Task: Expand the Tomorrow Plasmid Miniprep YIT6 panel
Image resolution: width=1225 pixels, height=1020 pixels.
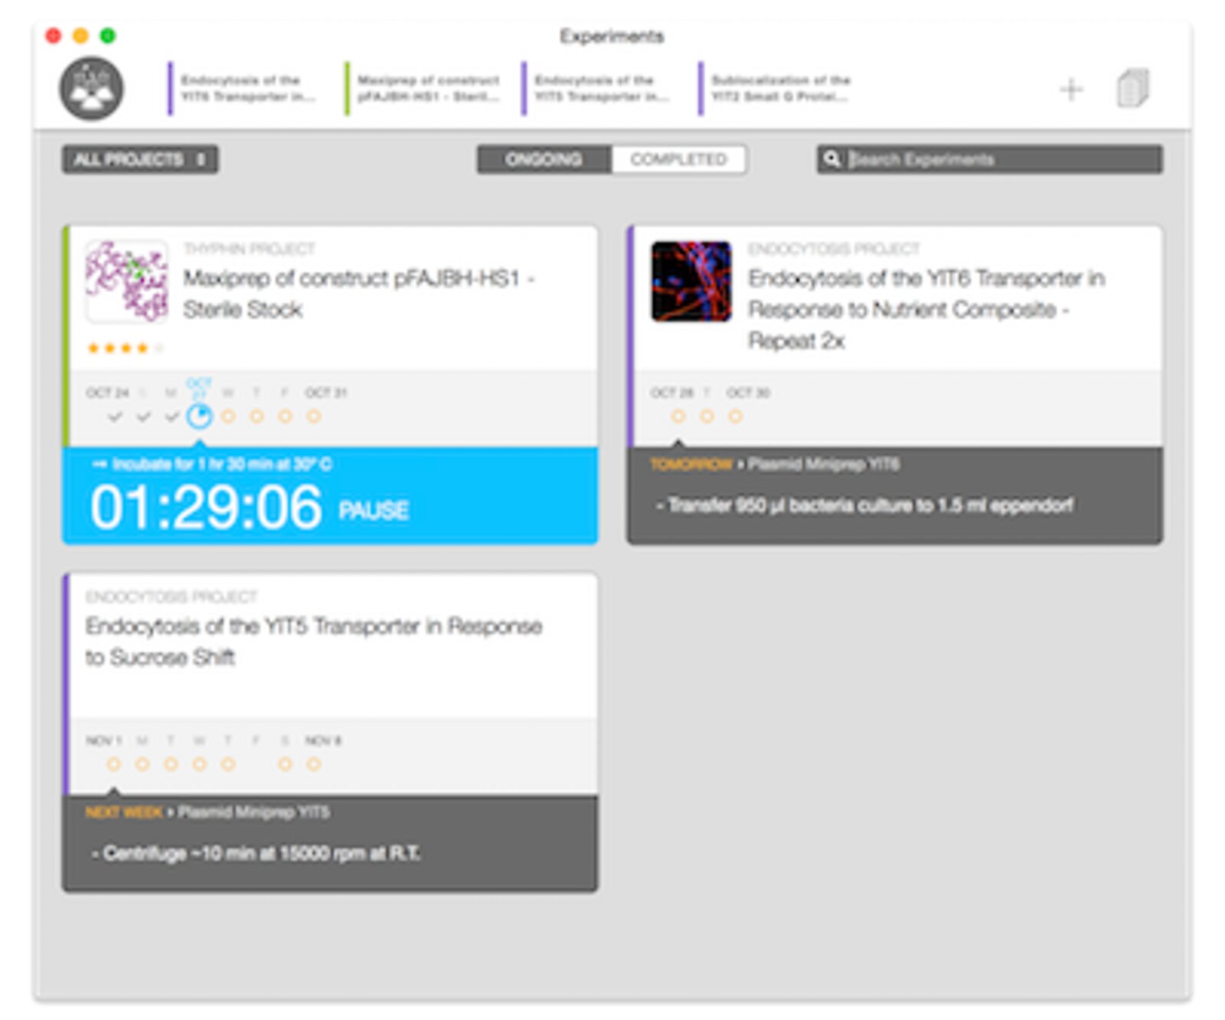Action: click(894, 495)
